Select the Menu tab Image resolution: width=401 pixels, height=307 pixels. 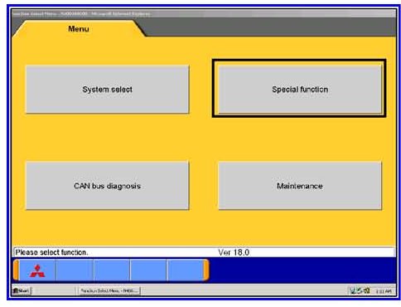coord(79,29)
